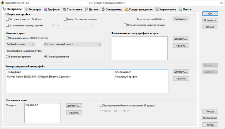Image resolution: width=225 pixels, height=129 pixels.
Task: Click Добавить... next to IP addresses list
Action: [x=74, y=106]
